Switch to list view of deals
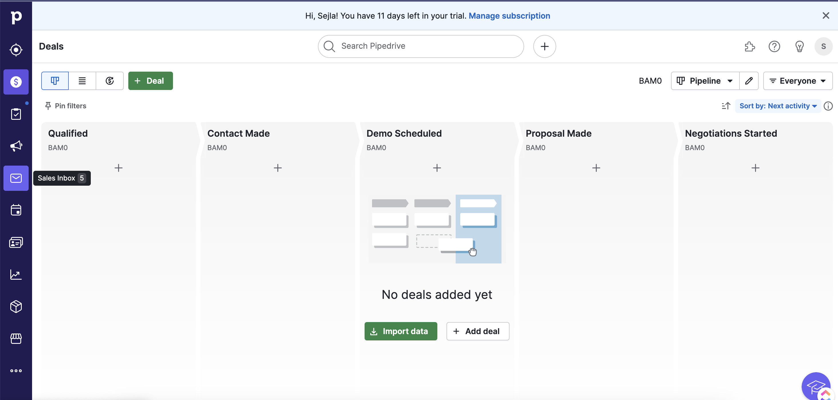838x400 pixels. coord(82,81)
